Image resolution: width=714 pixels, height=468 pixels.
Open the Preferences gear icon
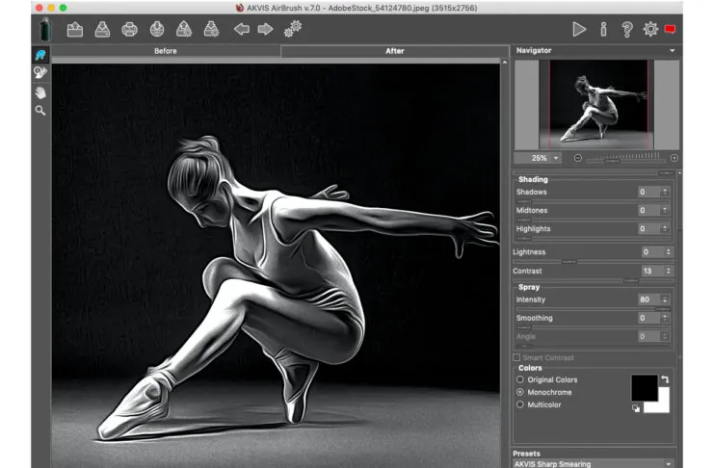click(x=650, y=30)
